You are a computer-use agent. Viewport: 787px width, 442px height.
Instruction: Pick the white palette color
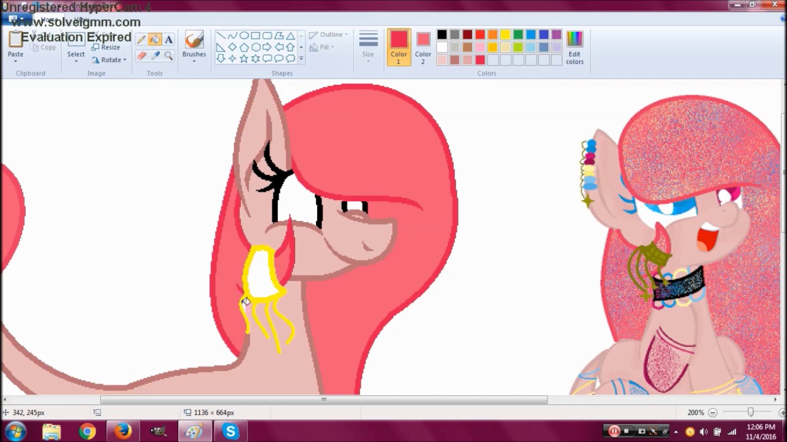(442, 47)
